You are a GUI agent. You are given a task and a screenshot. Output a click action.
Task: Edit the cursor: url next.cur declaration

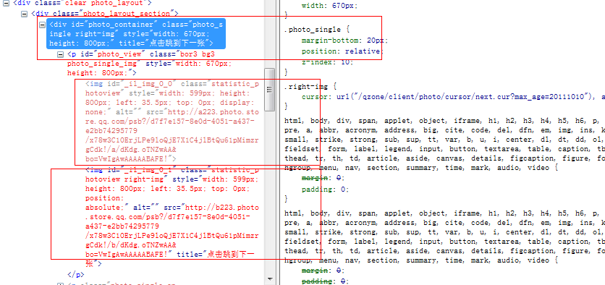pyautogui.click(x=453, y=97)
